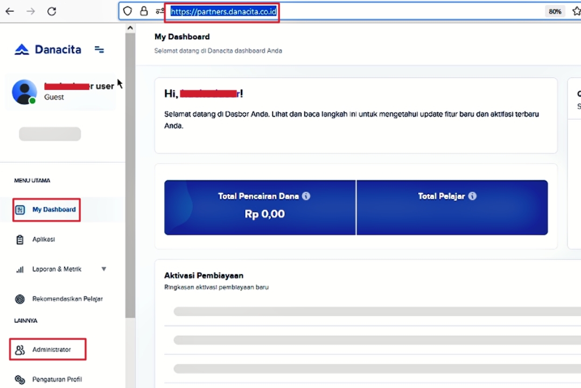
Task: Click sidebar scrollbar up arrow
Action: click(x=130, y=28)
